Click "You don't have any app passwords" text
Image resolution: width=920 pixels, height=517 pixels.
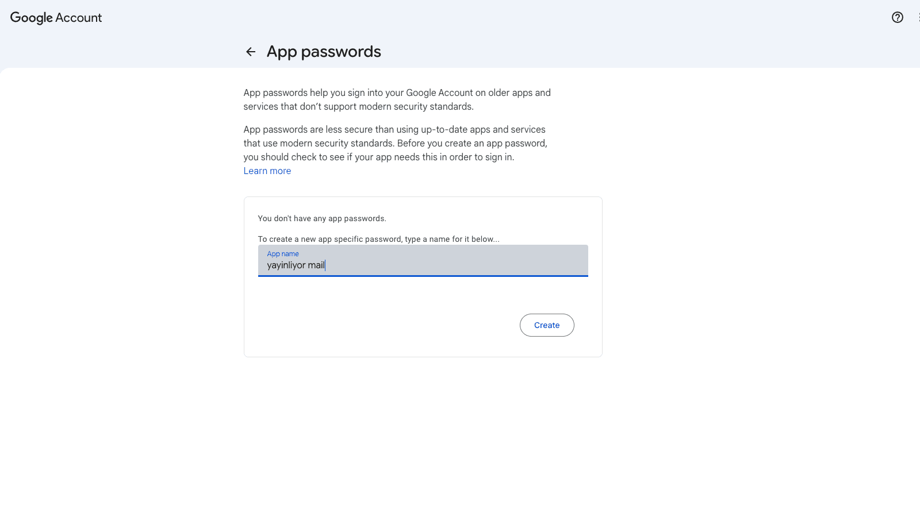tap(322, 219)
